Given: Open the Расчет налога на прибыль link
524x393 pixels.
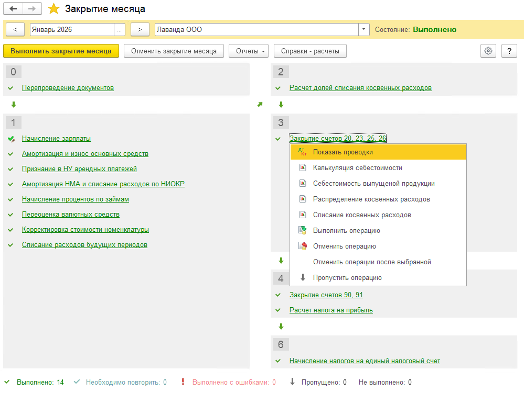Looking at the screenshot, I should click(331, 310).
